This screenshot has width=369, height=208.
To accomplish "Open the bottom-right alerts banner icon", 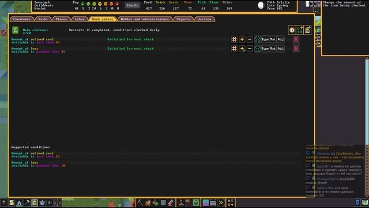I will pos(357,203).
